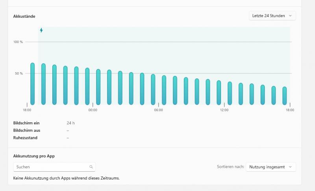This screenshot has width=315, height=191.
Task: Click the bar immediately before 06:00 mark
Action: pyautogui.click(x=153, y=90)
